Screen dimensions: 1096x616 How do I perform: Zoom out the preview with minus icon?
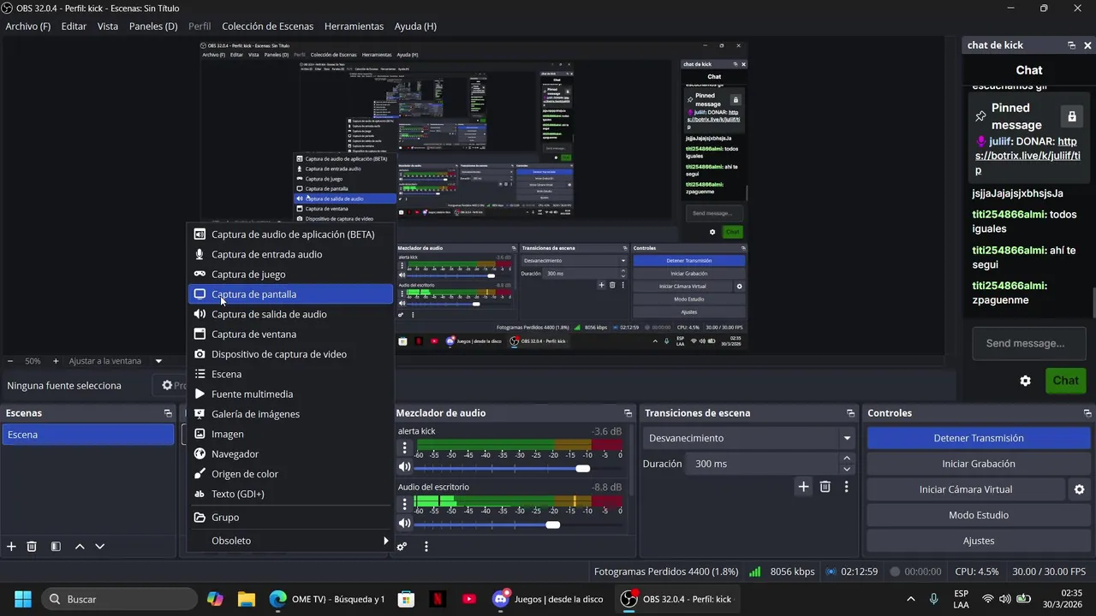(x=9, y=361)
